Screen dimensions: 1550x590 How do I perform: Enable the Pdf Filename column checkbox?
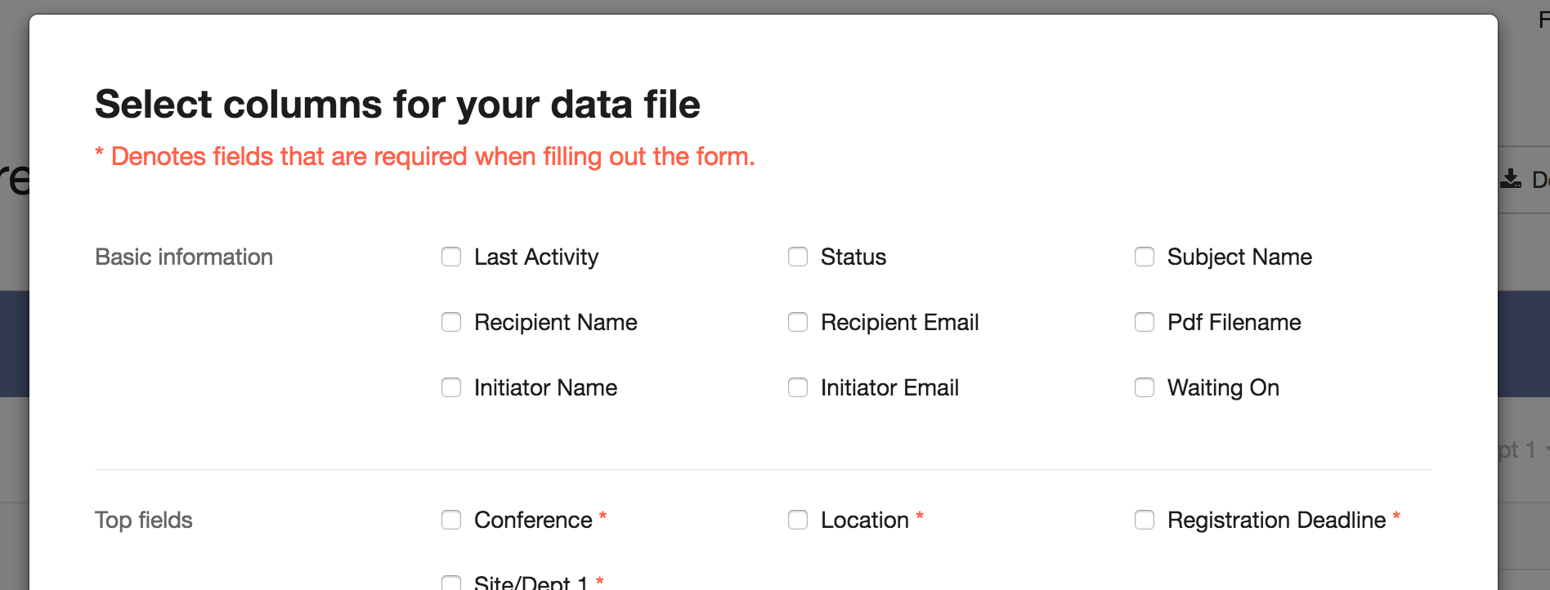click(1145, 322)
